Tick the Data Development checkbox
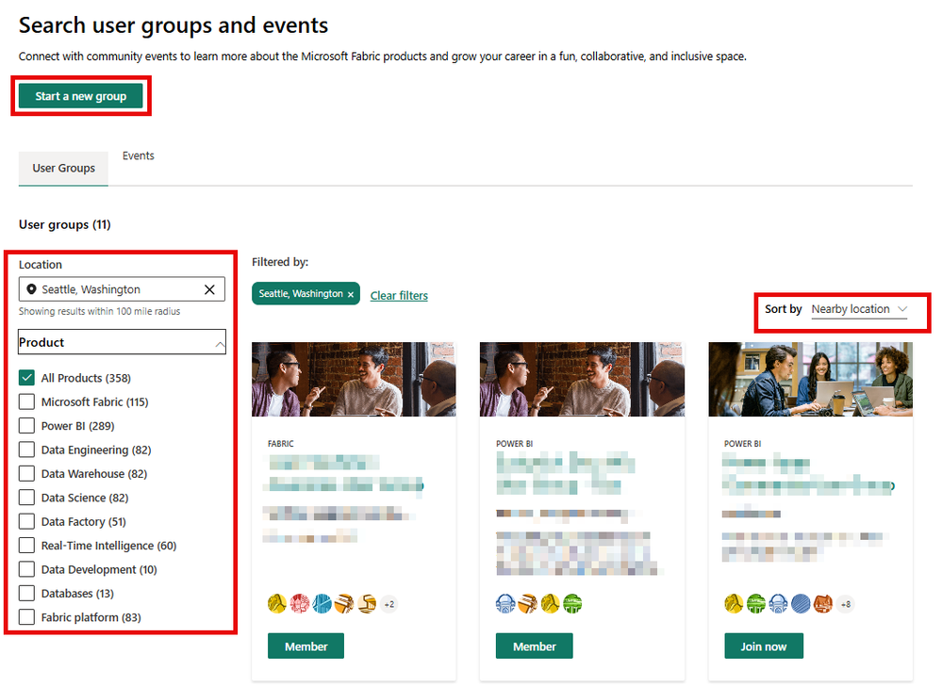This screenshot has width=942, height=687. [26, 569]
